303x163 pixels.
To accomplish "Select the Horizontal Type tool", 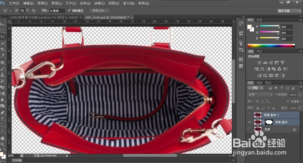I will tap(2, 119).
